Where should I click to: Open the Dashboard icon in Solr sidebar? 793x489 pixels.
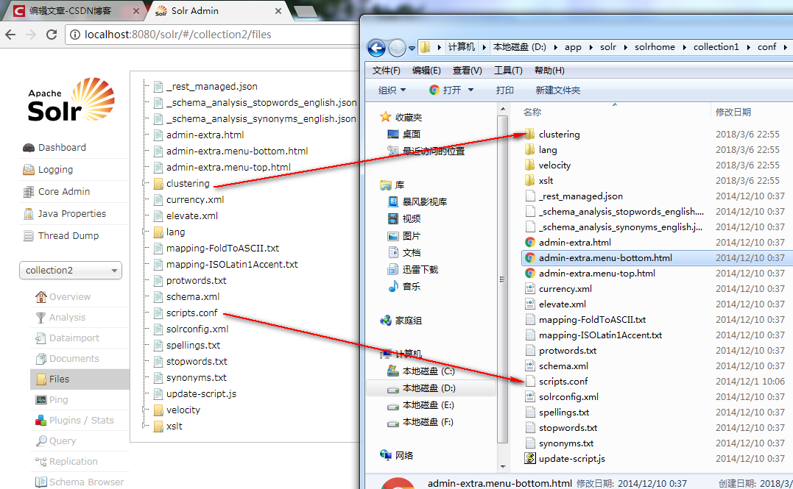pos(29,148)
